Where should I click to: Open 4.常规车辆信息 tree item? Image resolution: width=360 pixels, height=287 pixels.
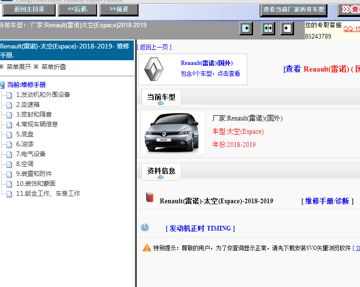click(37, 124)
